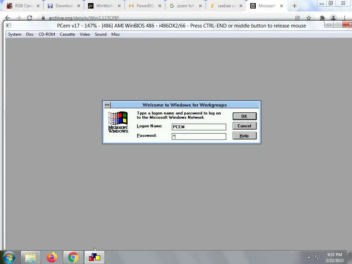The image size is (352, 264).
Task: Reload the archive.org page
Action: point(30,18)
